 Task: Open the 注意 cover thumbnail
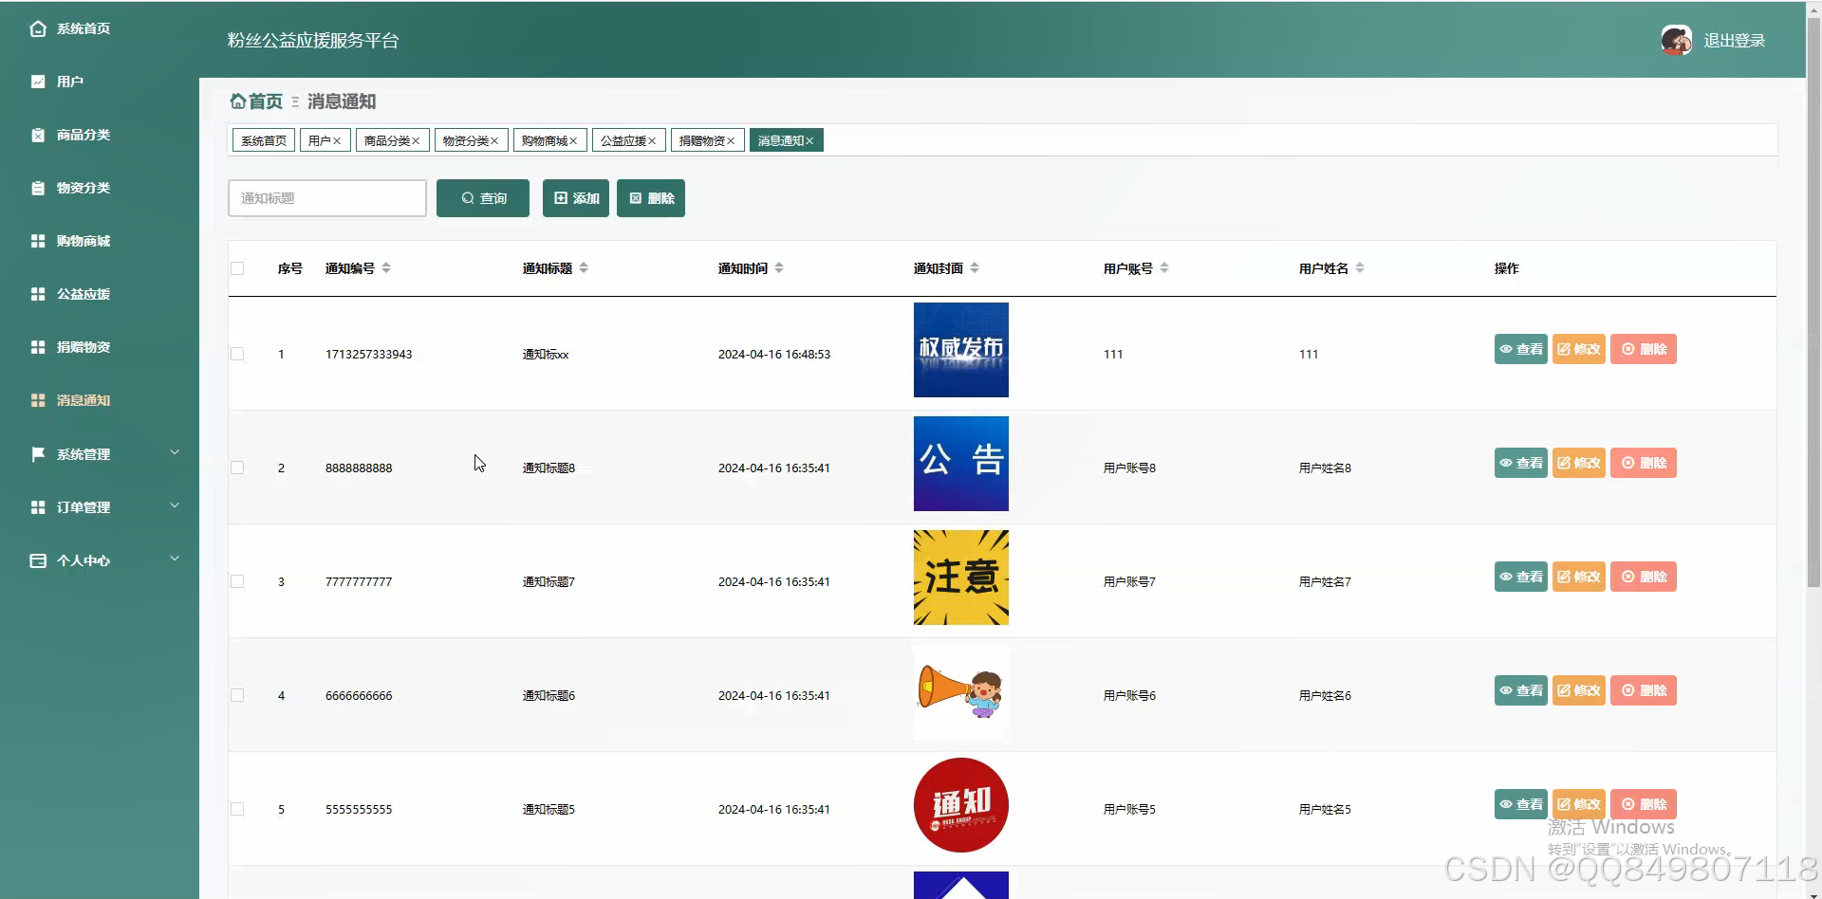click(x=961, y=578)
